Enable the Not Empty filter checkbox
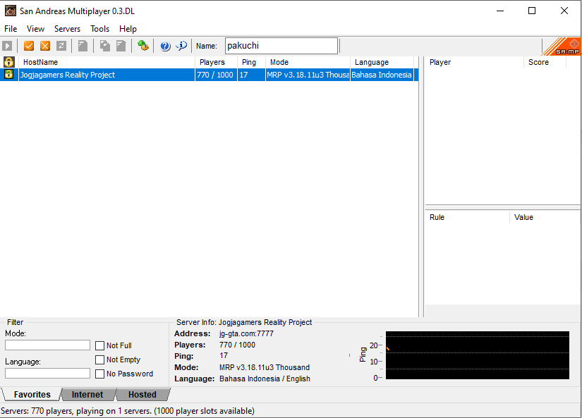582x418 pixels. click(x=99, y=359)
